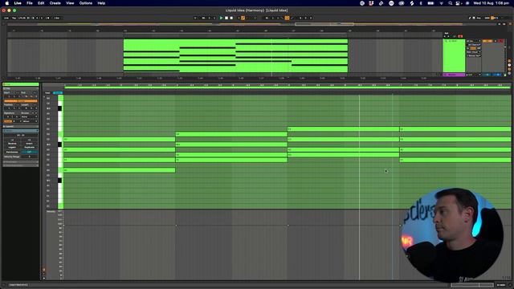Open the track output routing dropdown
514x289 pixels.
473,51
